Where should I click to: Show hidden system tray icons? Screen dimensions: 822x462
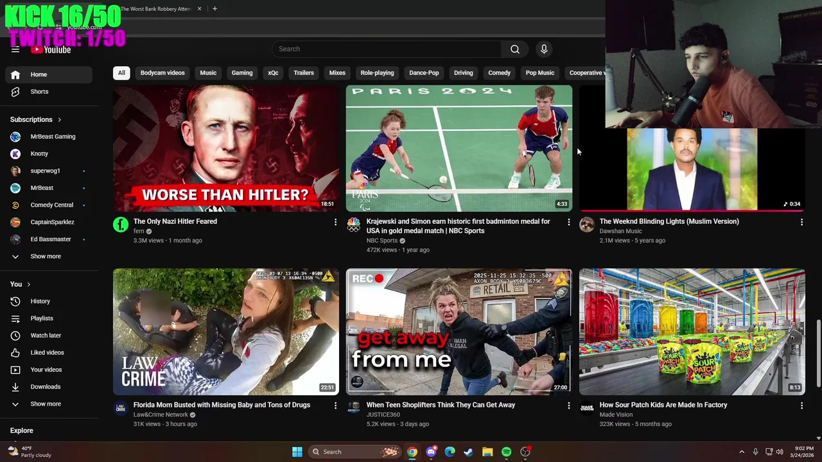click(742, 452)
